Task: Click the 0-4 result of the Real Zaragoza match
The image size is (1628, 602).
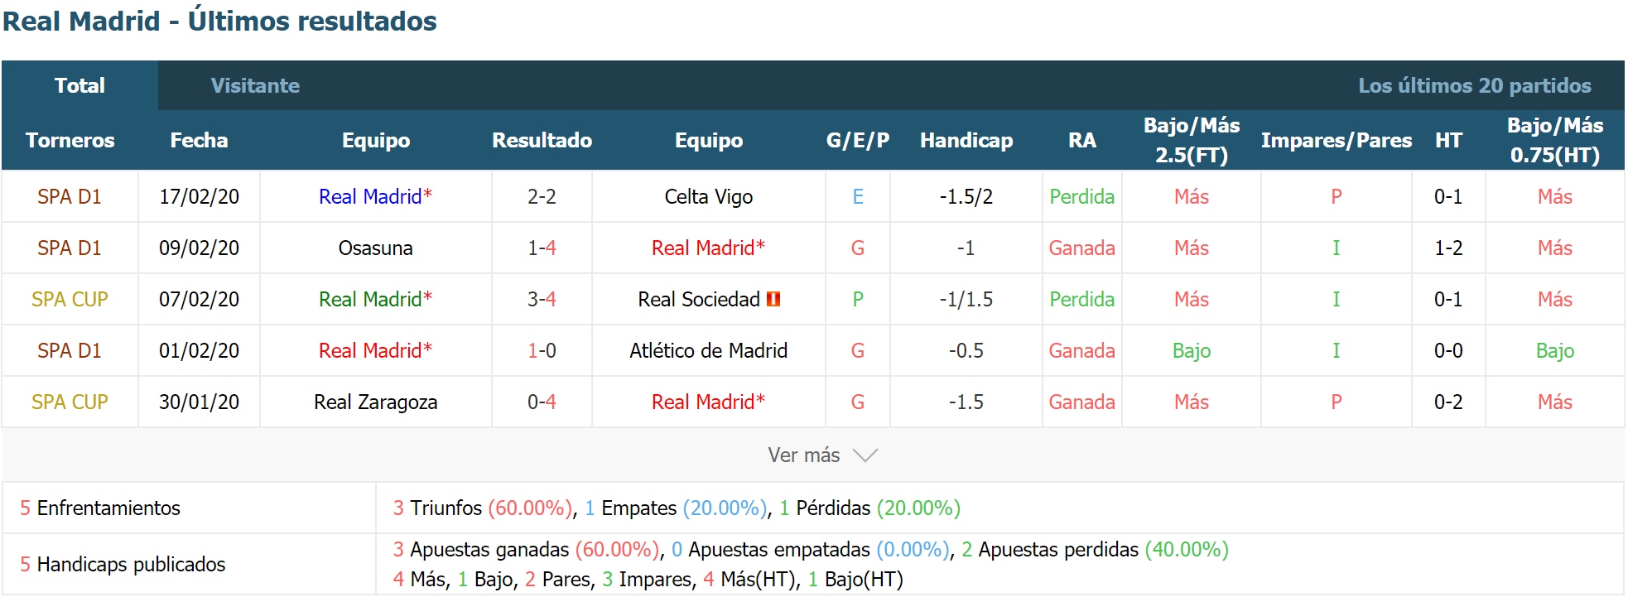Action: click(x=542, y=402)
